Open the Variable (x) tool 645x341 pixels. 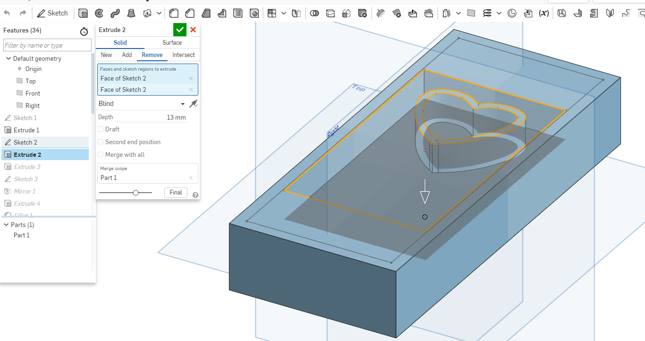543,13
